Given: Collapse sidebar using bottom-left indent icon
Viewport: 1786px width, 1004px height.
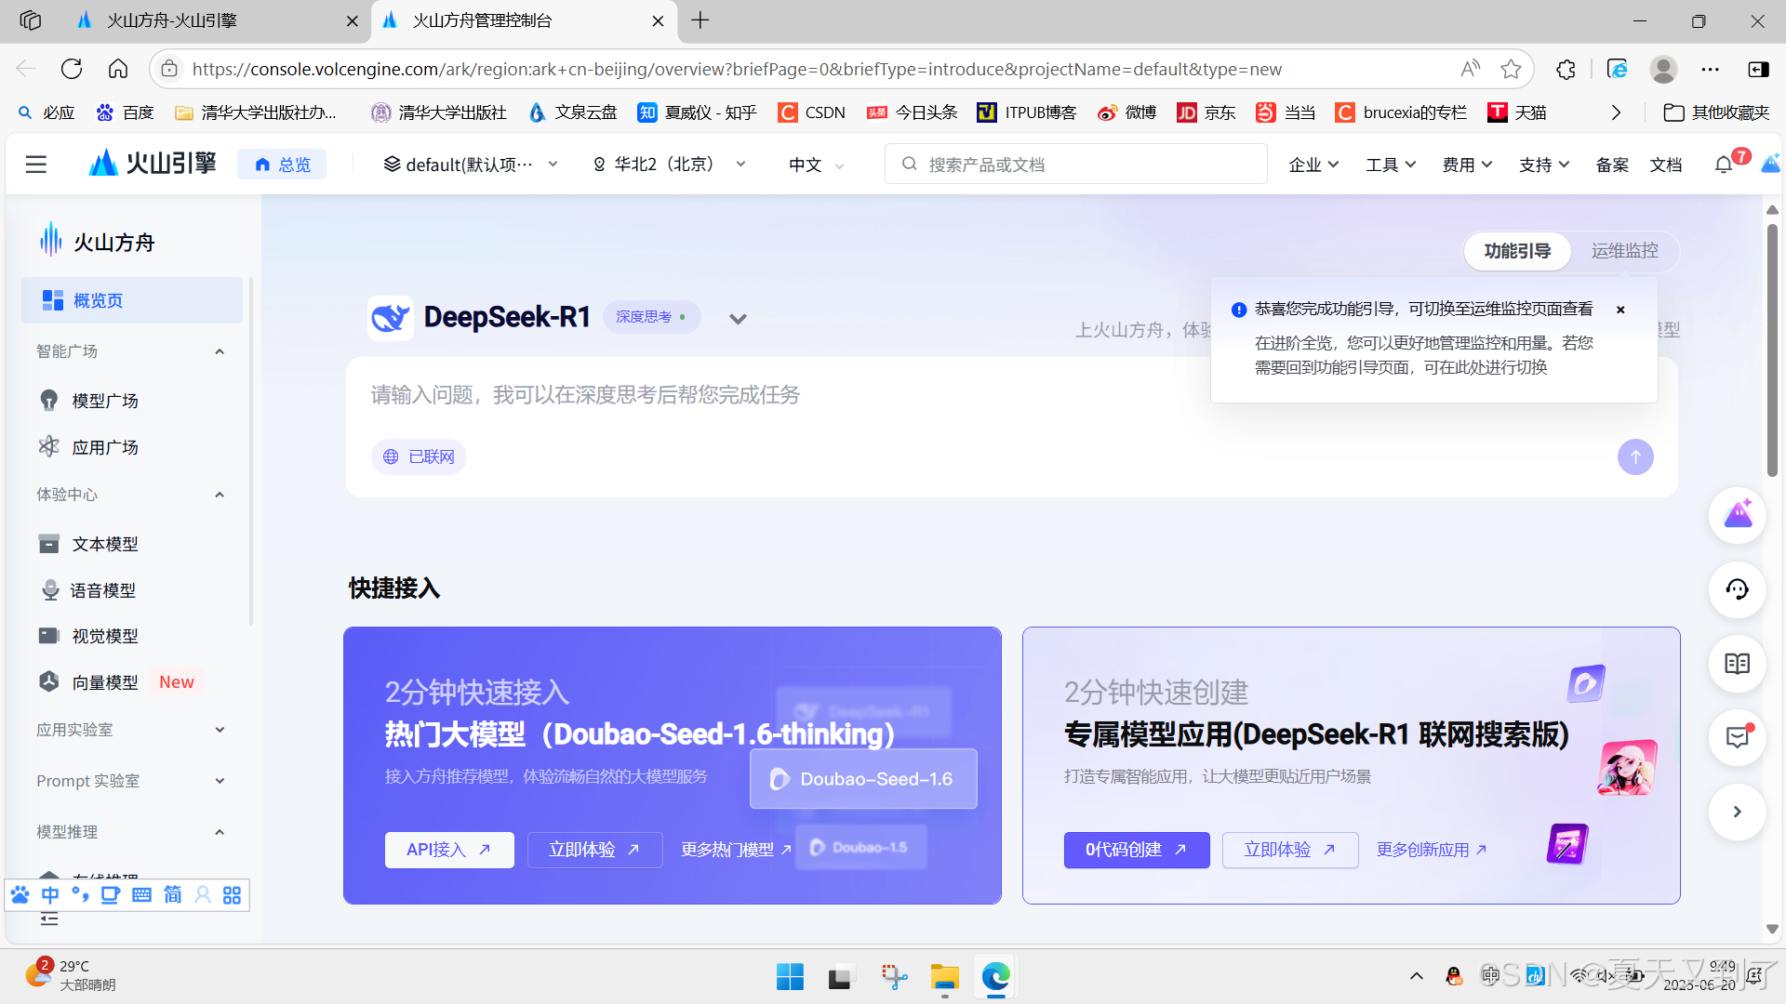Looking at the screenshot, I should click(x=49, y=919).
